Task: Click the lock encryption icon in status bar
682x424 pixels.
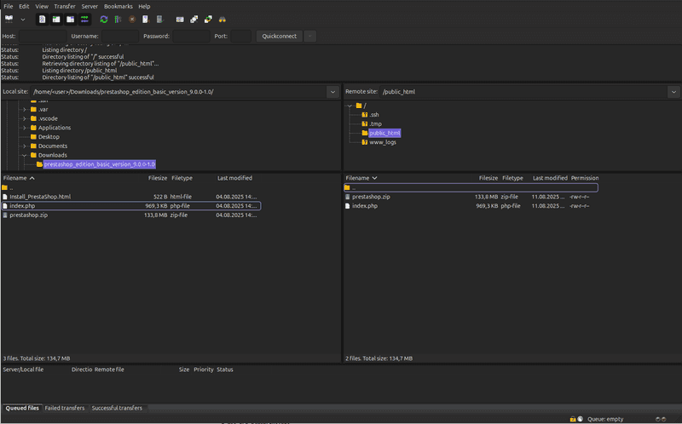Action: (573, 419)
